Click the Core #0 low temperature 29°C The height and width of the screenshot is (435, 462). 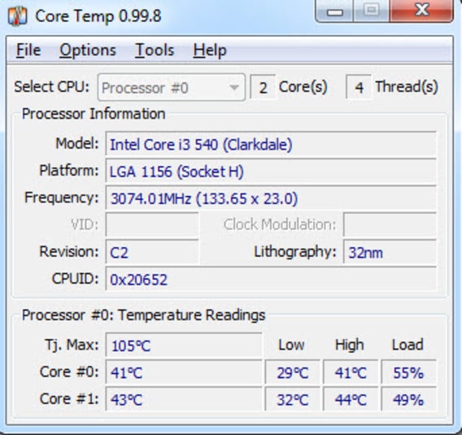(x=293, y=372)
